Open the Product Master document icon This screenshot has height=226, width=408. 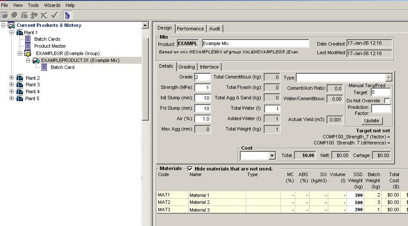click(x=28, y=46)
